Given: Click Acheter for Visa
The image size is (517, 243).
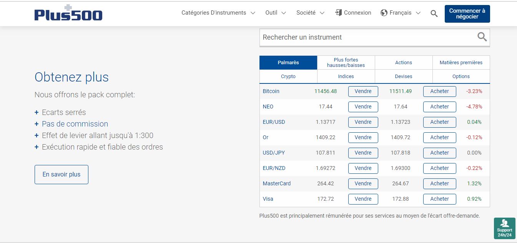Looking at the screenshot, I should [440, 199].
